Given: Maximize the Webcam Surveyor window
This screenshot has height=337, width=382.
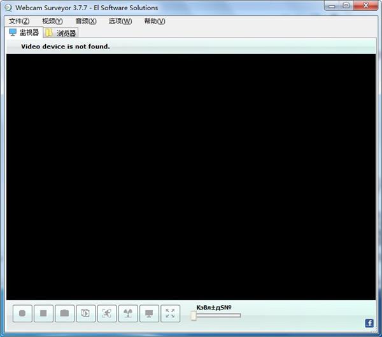Looking at the screenshot, I should [346, 6].
